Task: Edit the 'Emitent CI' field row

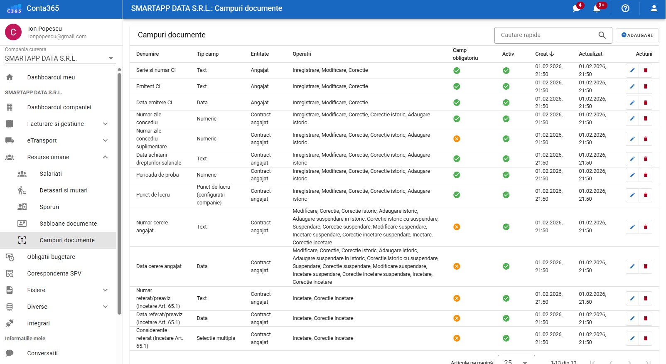Action: (x=632, y=86)
